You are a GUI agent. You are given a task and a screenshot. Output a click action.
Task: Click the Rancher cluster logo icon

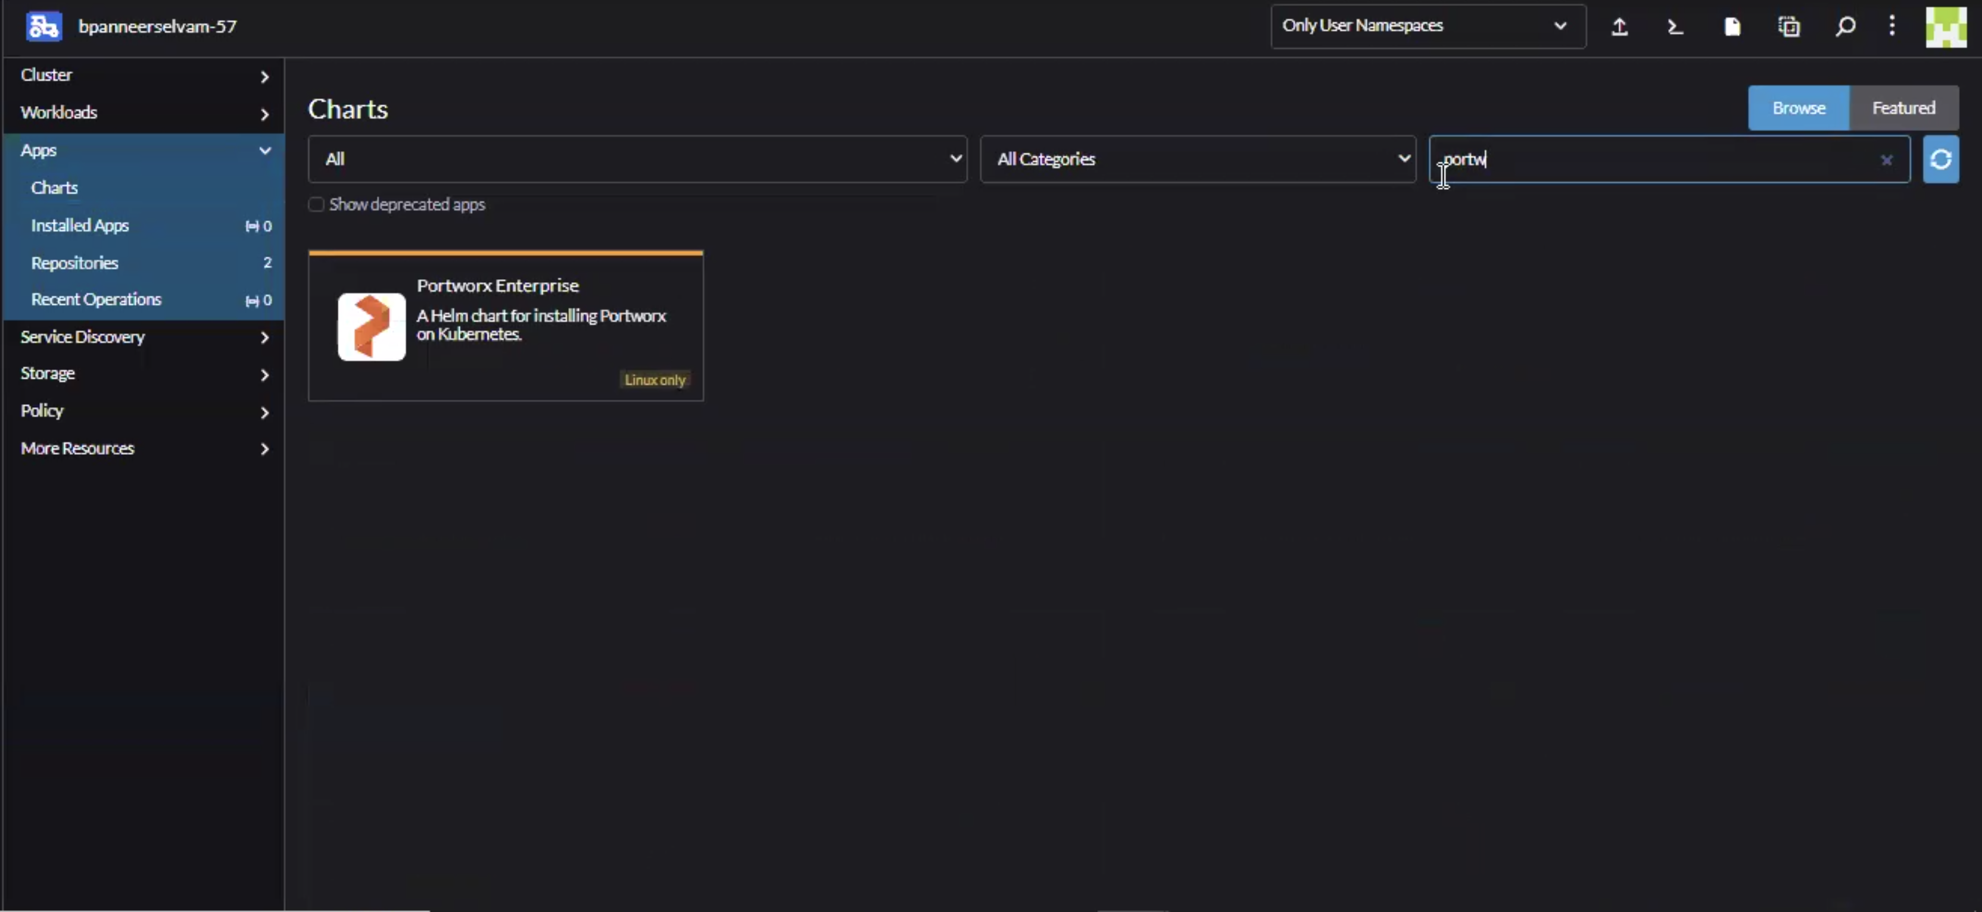pos(43,27)
